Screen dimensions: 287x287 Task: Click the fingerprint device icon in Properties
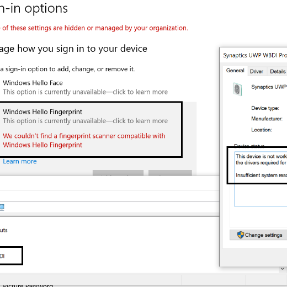point(237,89)
